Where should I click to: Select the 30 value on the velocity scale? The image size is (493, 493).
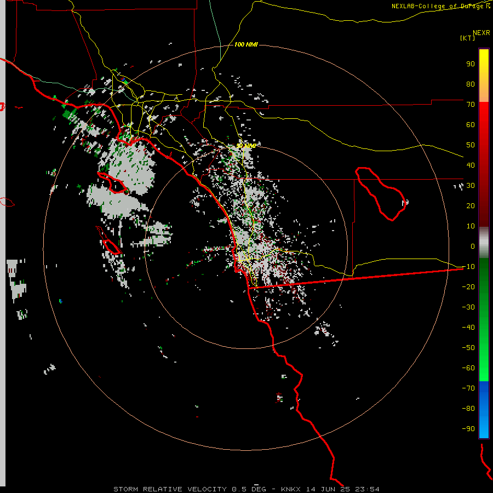pos(471,186)
